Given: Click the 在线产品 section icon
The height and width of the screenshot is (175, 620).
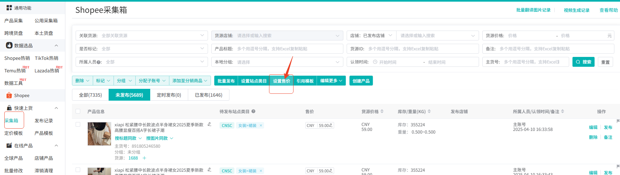Looking at the screenshot, I should coord(9,145).
